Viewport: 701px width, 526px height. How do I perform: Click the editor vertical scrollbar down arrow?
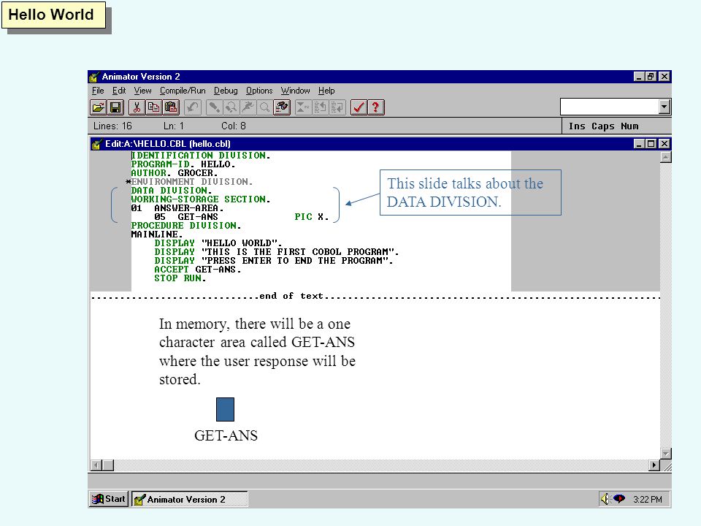(666, 454)
